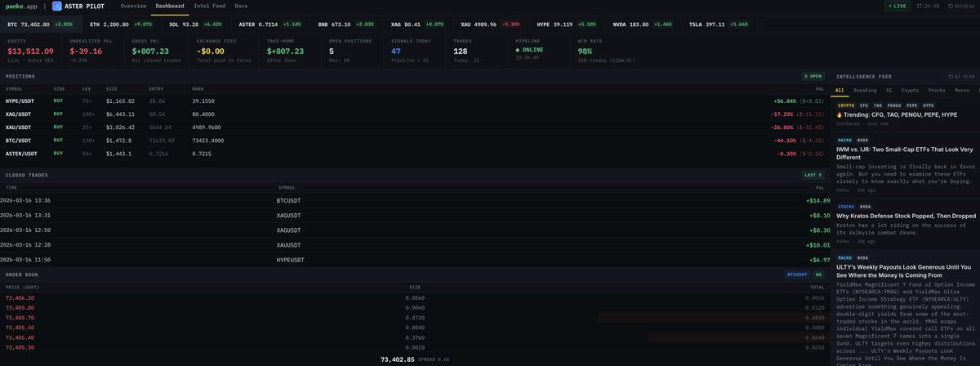Filter the feed by Macro
The width and height of the screenshot is (980, 366).
(961, 90)
